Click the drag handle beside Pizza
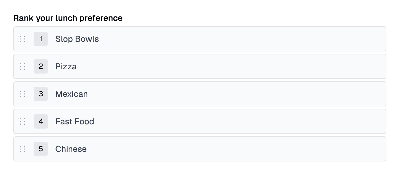This screenshot has height=174, width=399. 22,66
